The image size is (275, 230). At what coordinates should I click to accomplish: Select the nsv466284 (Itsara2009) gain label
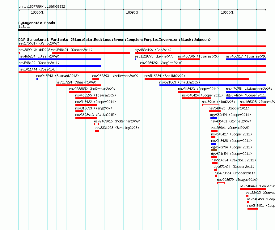coord(39,56)
